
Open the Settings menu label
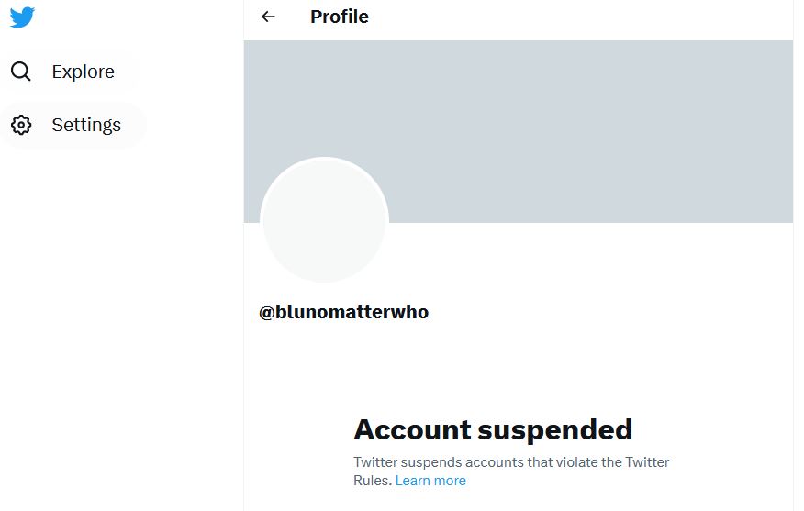[x=86, y=125]
